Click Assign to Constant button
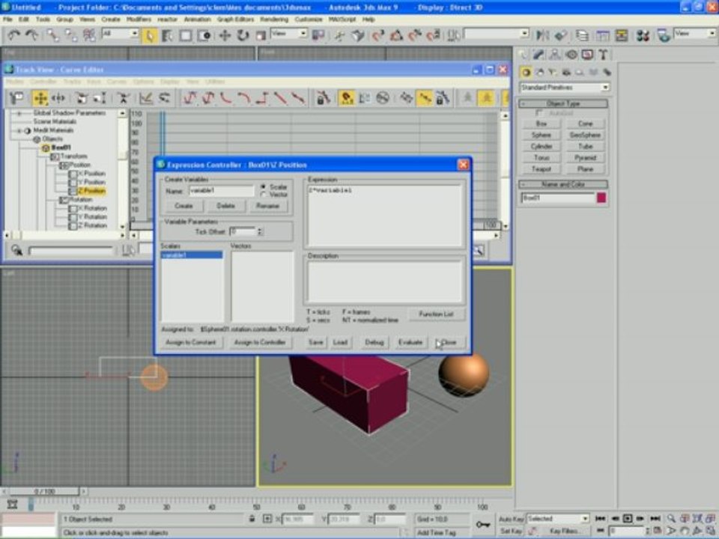Image resolution: width=719 pixels, height=539 pixels. click(191, 342)
